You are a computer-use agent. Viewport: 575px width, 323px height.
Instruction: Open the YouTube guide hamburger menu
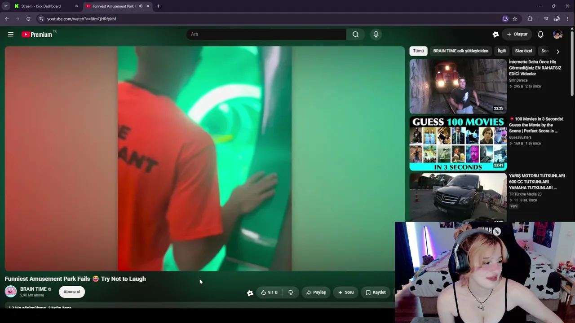point(11,35)
